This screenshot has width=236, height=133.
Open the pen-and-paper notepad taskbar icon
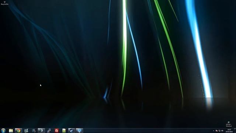point(26,130)
